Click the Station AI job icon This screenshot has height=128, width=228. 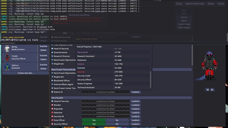(52, 92)
